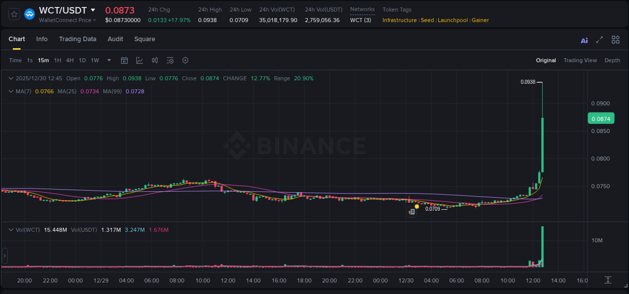The height and width of the screenshot is (294, 629).
Task: Select the 1D timeframe
Action: click(82, 60)
